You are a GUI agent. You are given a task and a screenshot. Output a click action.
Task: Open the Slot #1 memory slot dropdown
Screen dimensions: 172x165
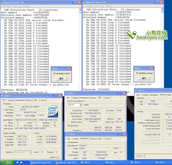pos(81,105)
